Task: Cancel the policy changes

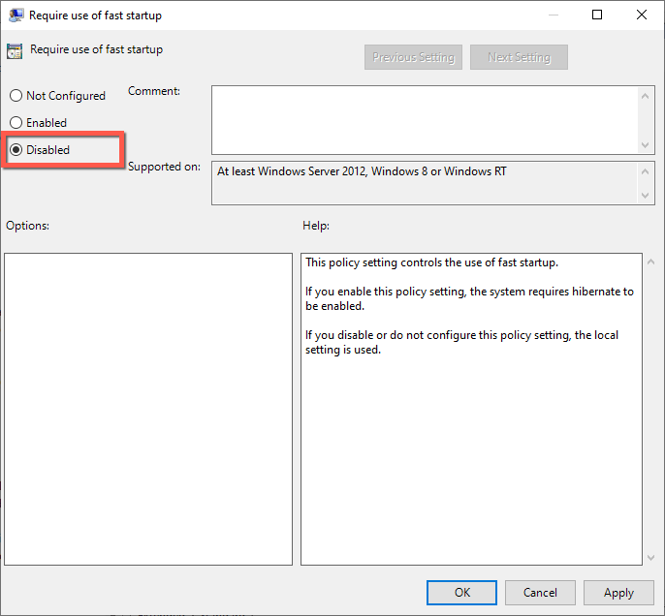Action: [x=540, y=593]
